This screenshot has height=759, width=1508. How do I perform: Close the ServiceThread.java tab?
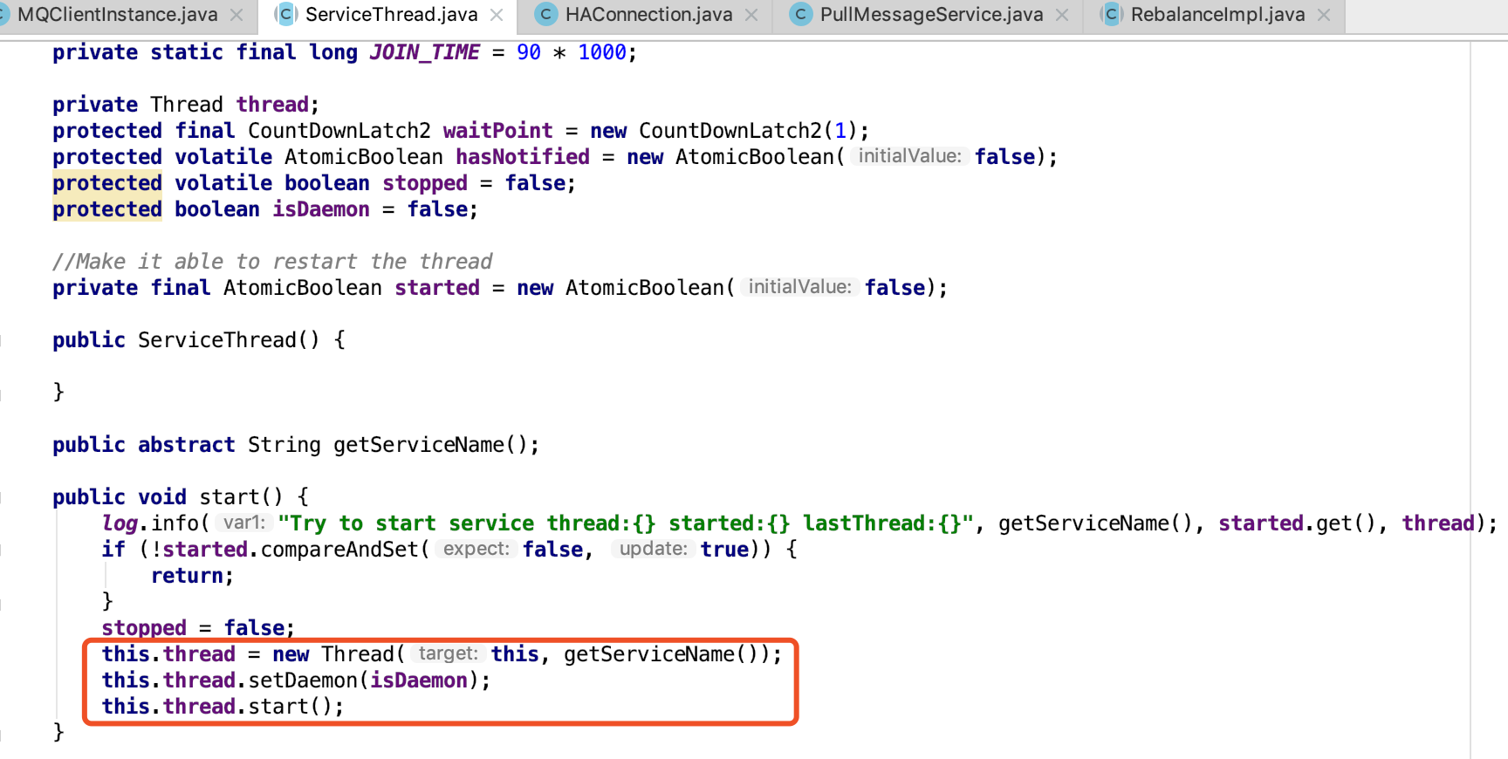point(497,15)
